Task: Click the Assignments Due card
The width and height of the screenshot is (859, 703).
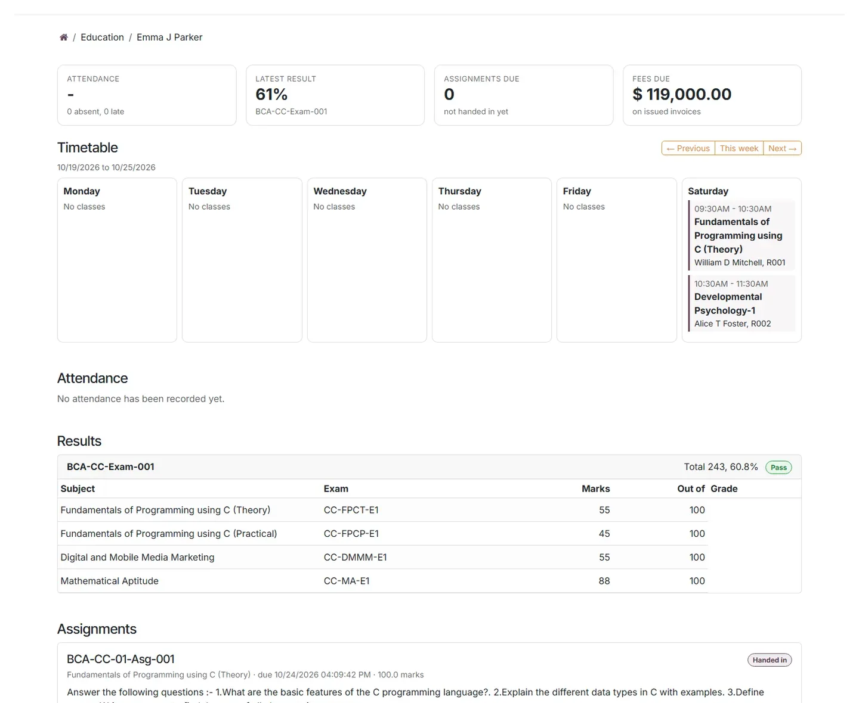Action: [524, 95]
